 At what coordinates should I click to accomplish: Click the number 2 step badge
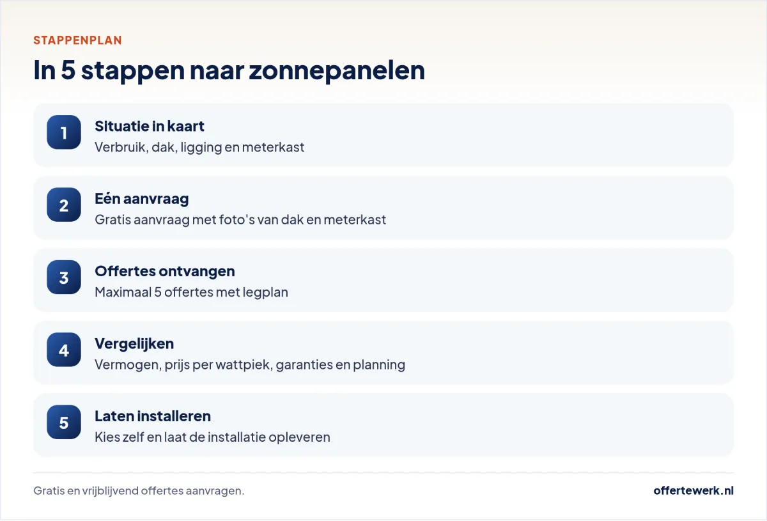coord(64,205)
